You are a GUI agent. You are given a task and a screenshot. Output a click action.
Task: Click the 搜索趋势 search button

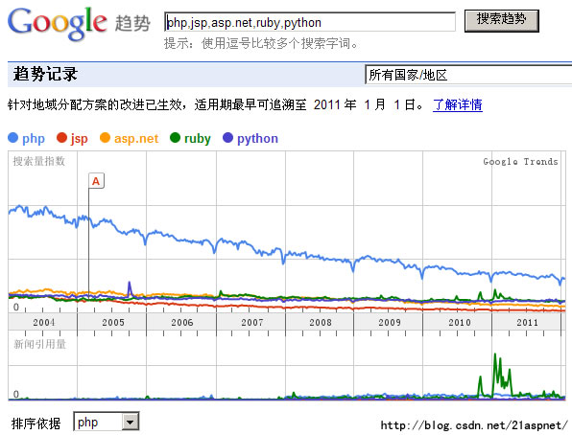click(x=502, y=21)
